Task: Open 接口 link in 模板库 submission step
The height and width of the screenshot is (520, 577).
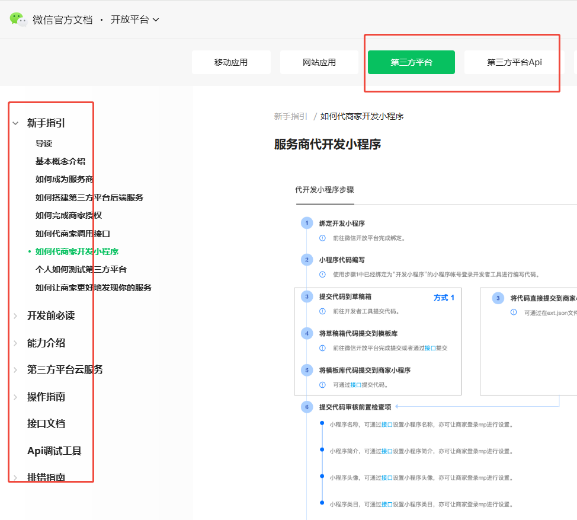Action: pos(430,348)
